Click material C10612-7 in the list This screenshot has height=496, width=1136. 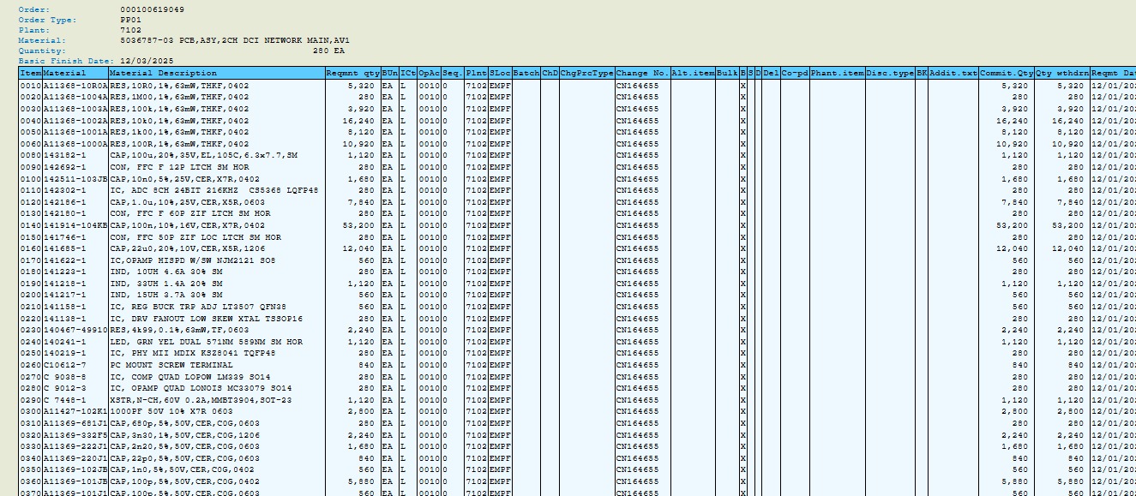[x=65, y=364]
